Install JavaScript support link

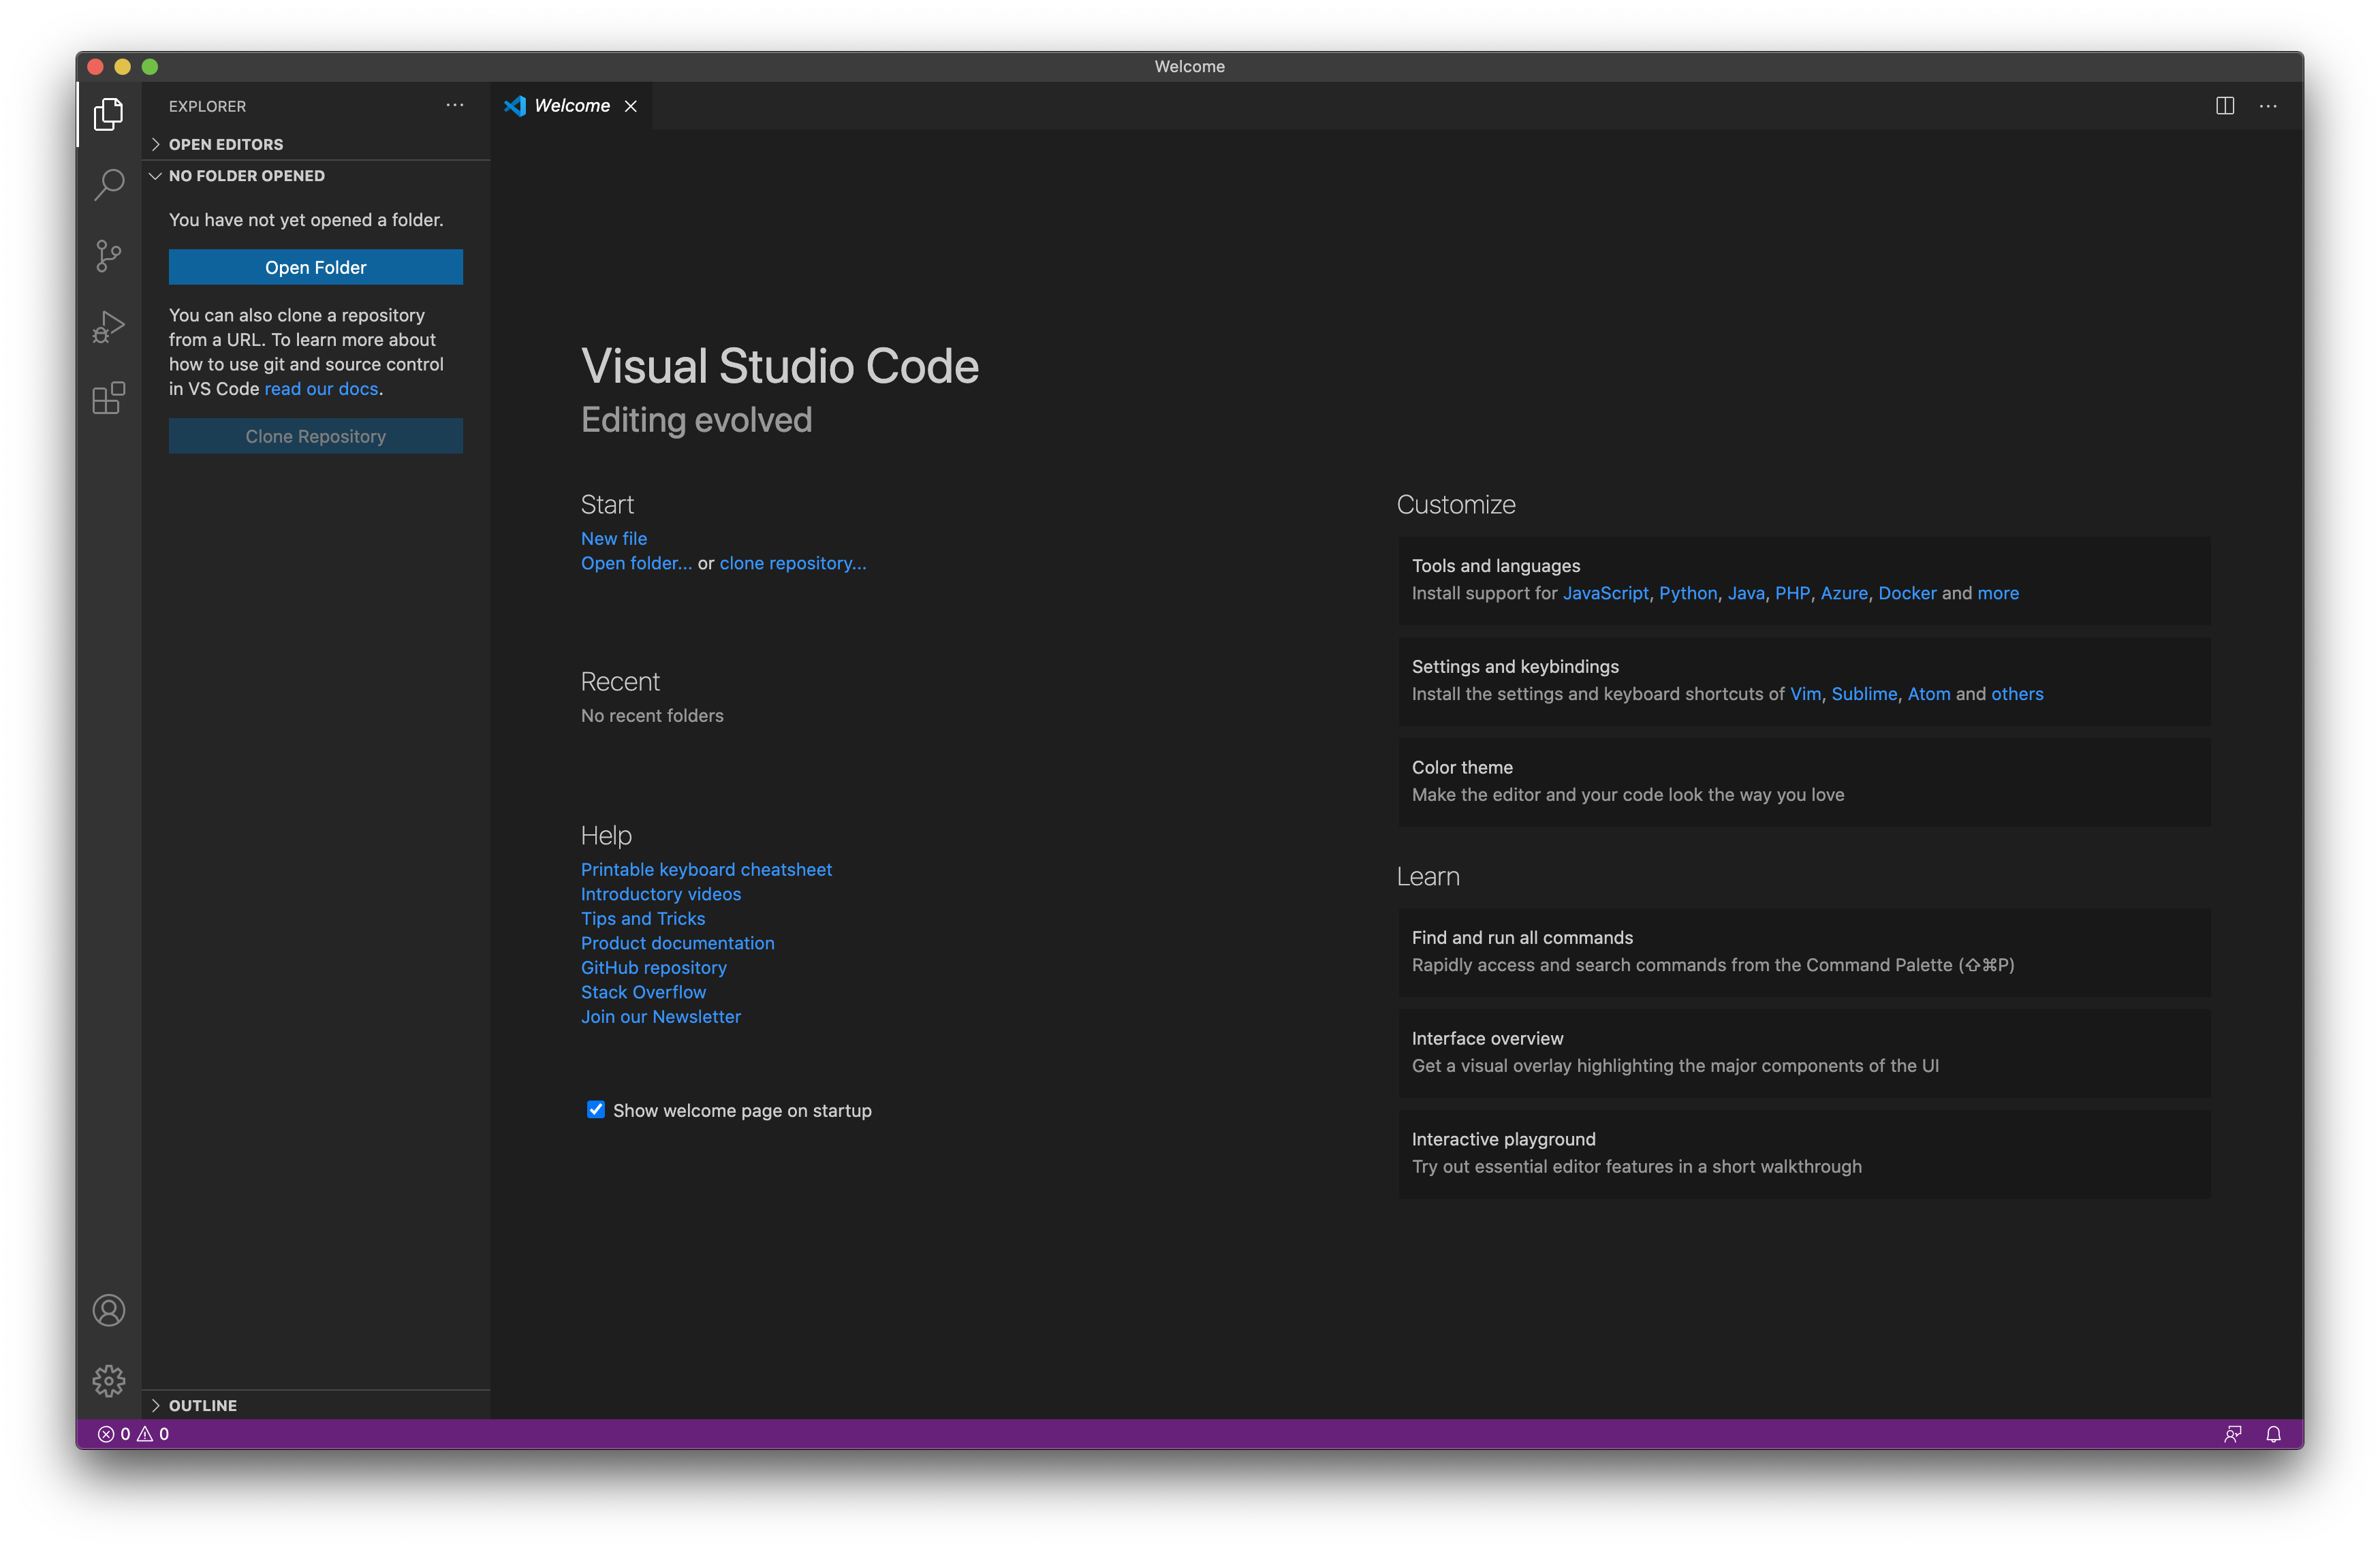pos(1605,593)
